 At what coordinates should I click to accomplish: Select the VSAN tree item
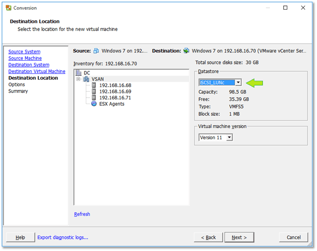97,79
